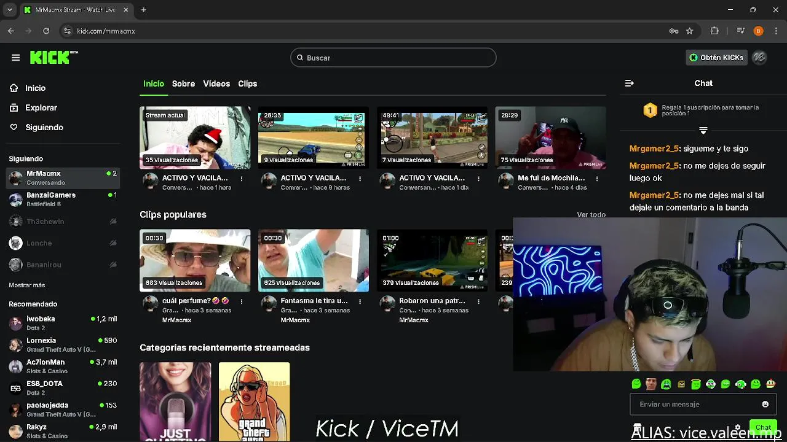Viewport: 787px width, 442px height.
Task: Open the saved passwords key icon
Action: coord(674,31)
